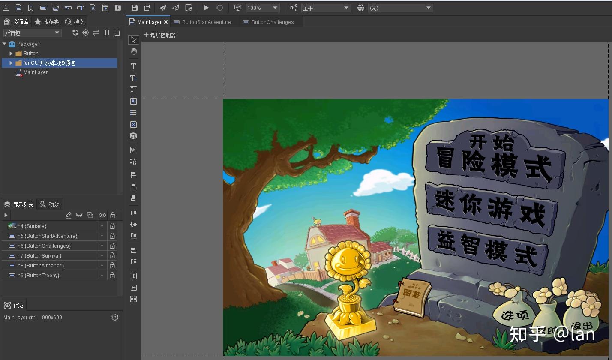The width and height of the screenshot is (612, 360).
Task: Select the hand pan tool
Action: 133,51
